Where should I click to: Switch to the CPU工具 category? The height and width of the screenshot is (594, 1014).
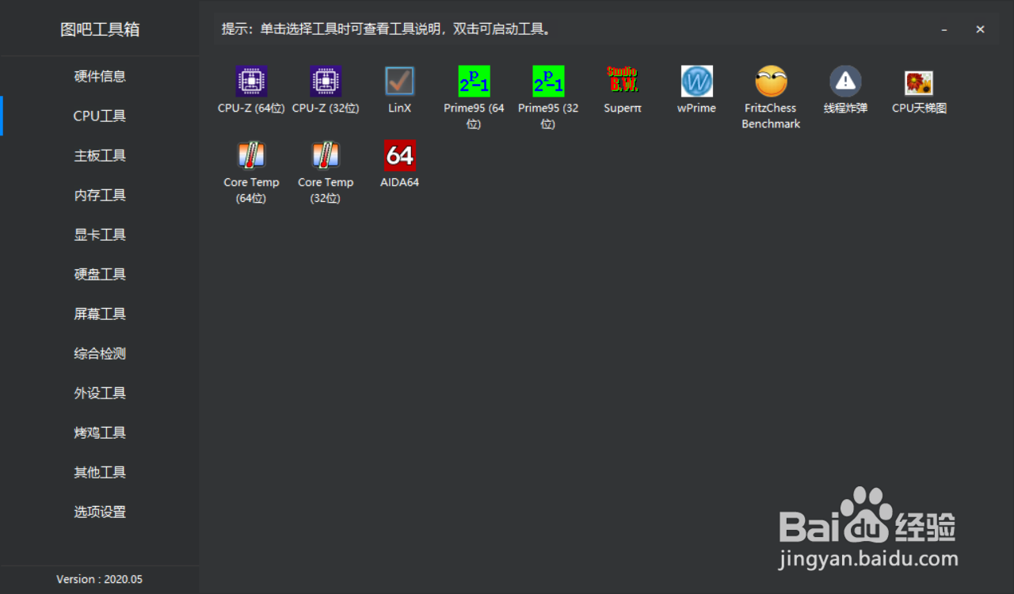click(100, 116)
